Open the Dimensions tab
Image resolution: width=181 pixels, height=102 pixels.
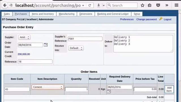[x=86, y=14]
